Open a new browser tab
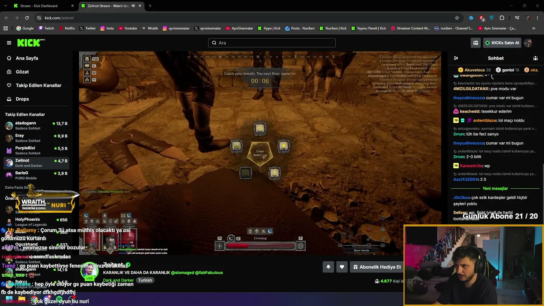Viewport: 544px width, 306px height. click(x=150, y=6)
